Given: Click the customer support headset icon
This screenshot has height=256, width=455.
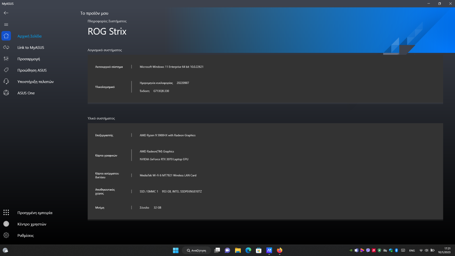Looking at the screenshot, I should [x=6, y=81].
